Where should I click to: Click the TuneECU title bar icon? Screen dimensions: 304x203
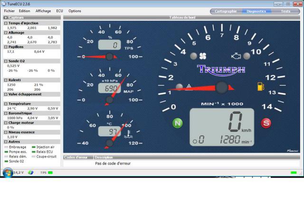[x=3, y=4]
